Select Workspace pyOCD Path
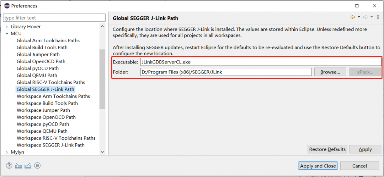 click(43, 124)
